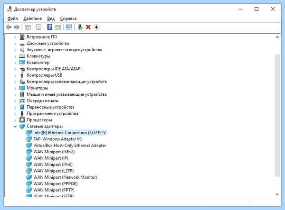Click the red X Uninstall device icon

click(88, 27)
